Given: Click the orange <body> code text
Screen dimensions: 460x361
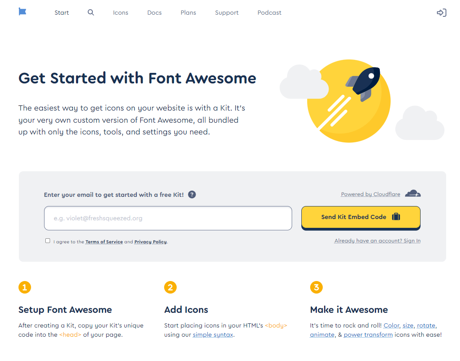Looking at the screenshot, I should [276, 325].
